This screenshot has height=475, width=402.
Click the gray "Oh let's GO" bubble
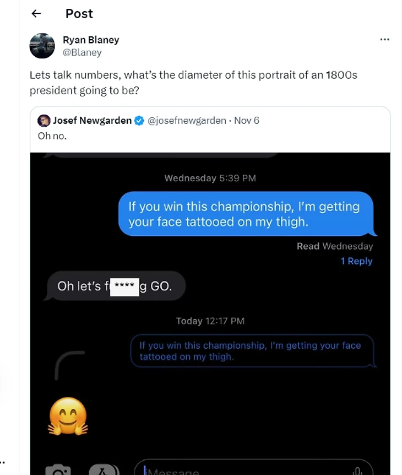pyautogui.click(x=115, y=287)
